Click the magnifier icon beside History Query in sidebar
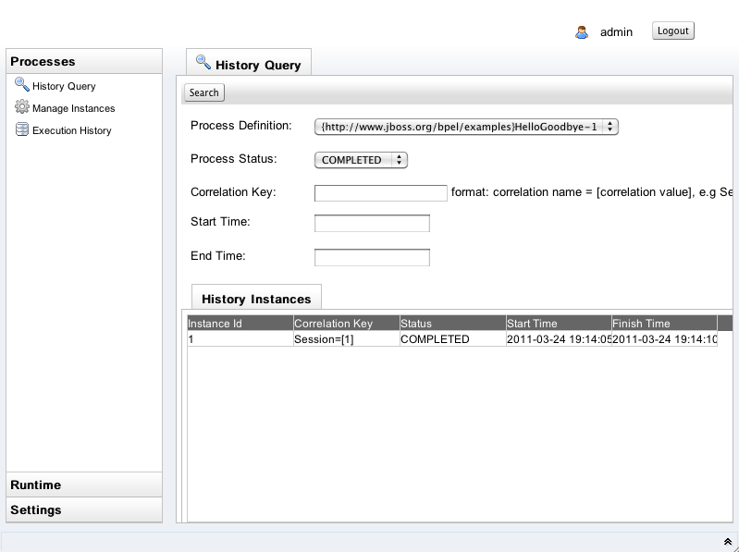Viewport: 739px width, 552px height. [21, 85]
